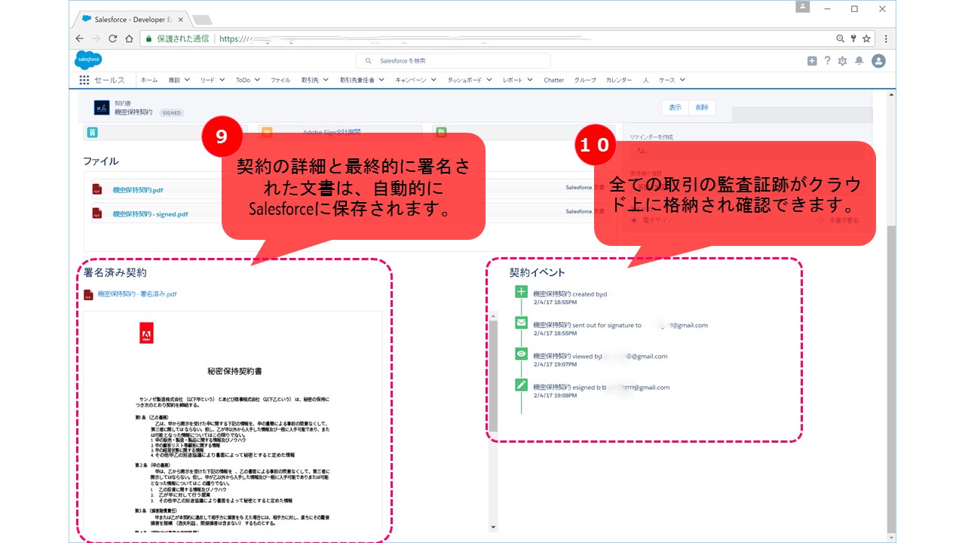Screen dimensions: 965x543
Task: Click the 契約イベント heading
Action: coord(537,272)
